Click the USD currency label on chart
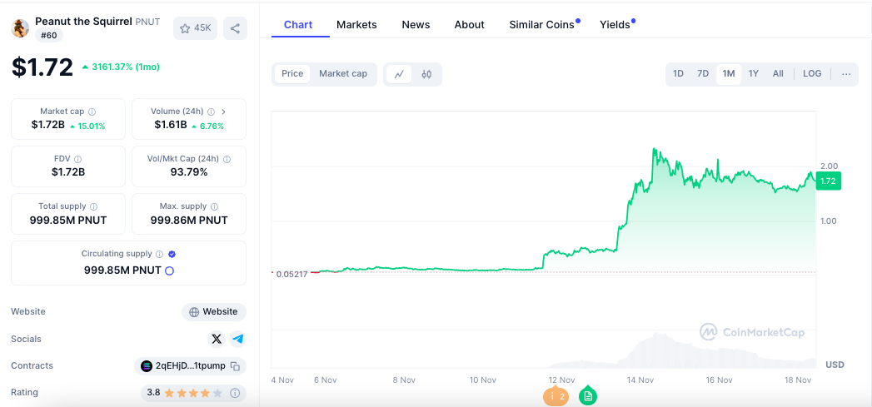This screenshot has height=407, width=872. [835, 365]
